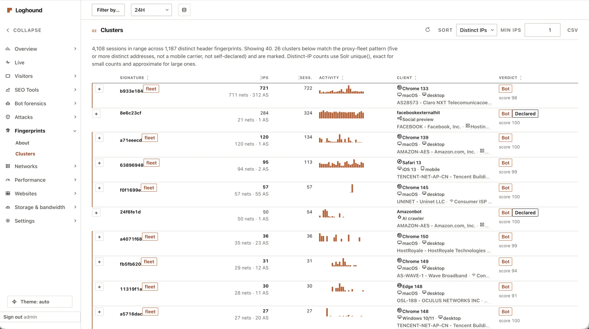Click the Live pulse icon

[x=8, y=62]
